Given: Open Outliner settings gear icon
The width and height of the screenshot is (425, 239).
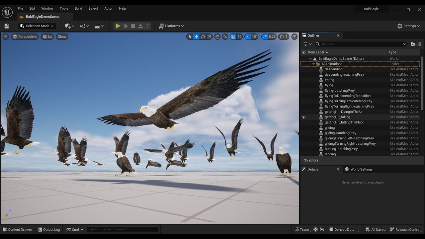Looking at the screenshot, I should coord(419,44).
